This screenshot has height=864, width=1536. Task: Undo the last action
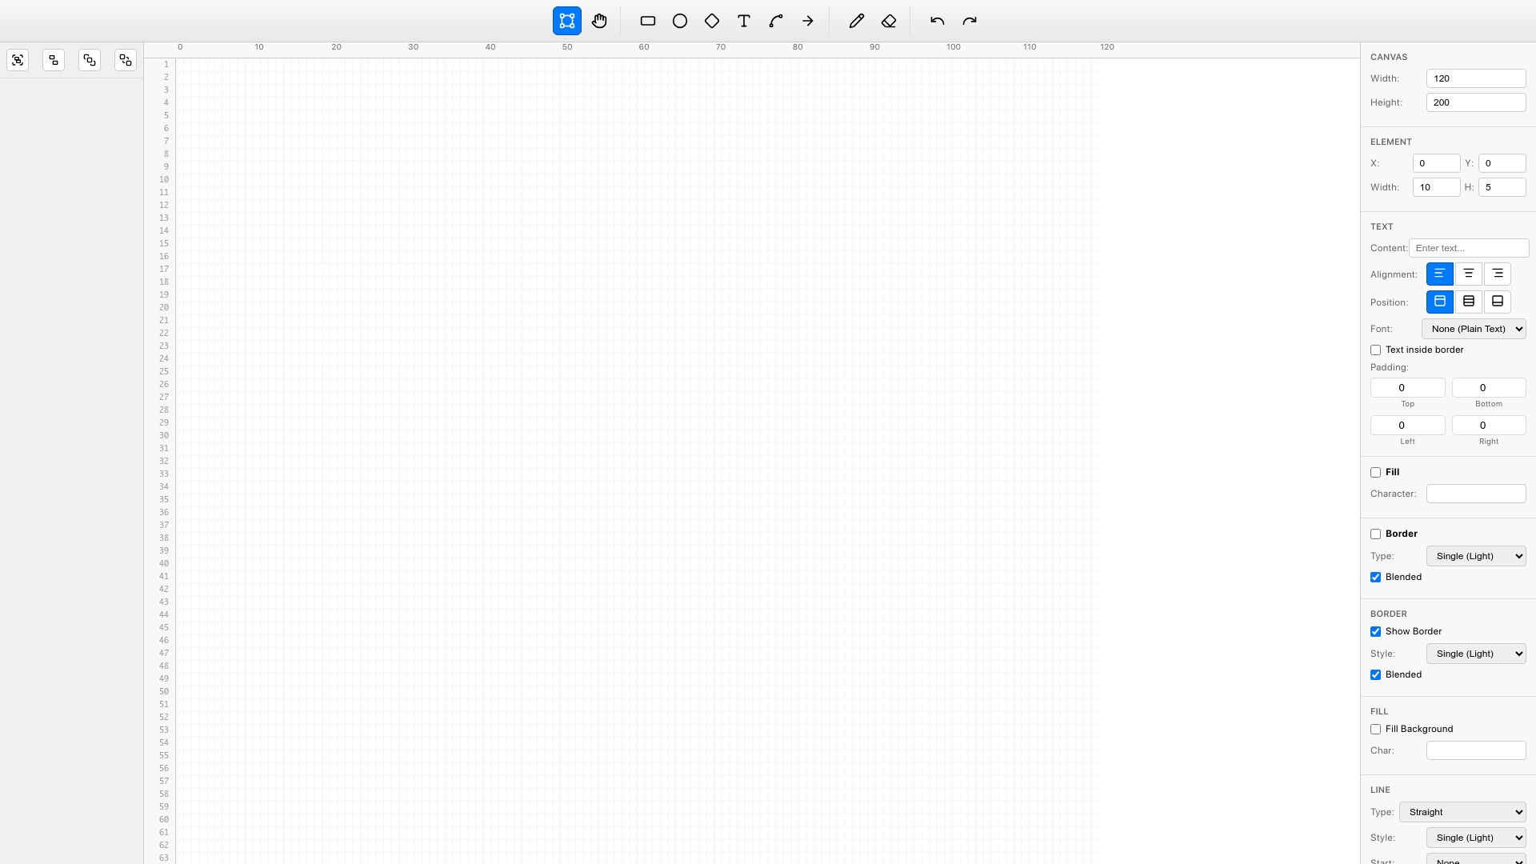[938, 21]
